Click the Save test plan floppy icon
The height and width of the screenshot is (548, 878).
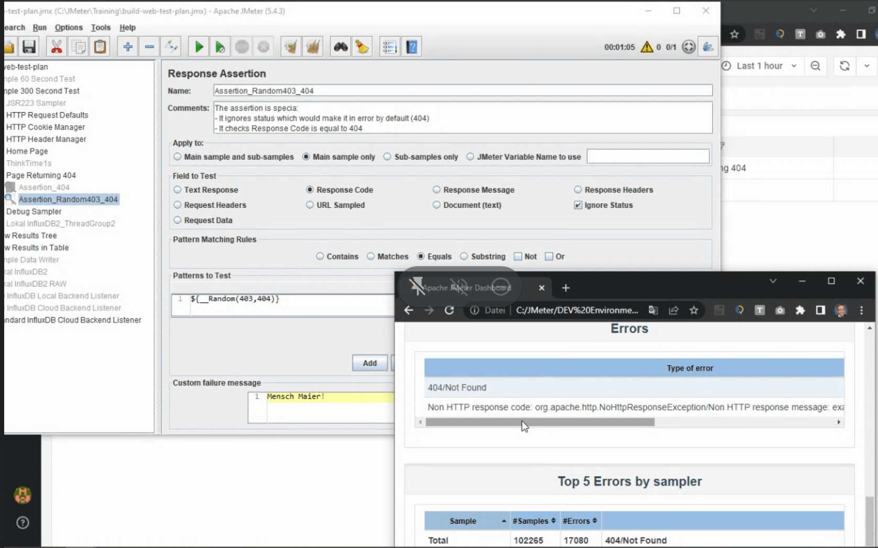pyautogui.click(x=29, y=47)
